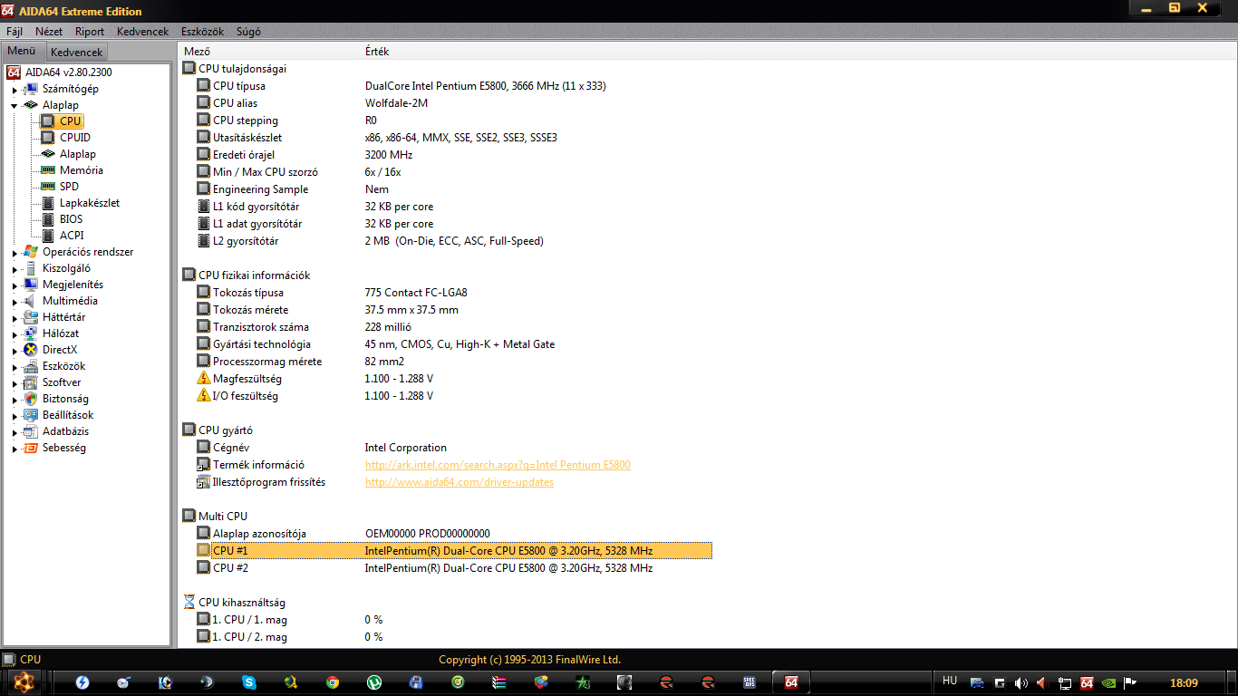Expand the Multimédia node arrow
The height and width of the screenshot is (696, 1238).
[x=15, y=302]
